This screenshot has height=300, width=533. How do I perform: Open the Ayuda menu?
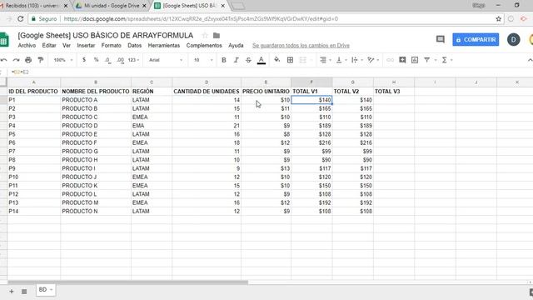(236, 45)
